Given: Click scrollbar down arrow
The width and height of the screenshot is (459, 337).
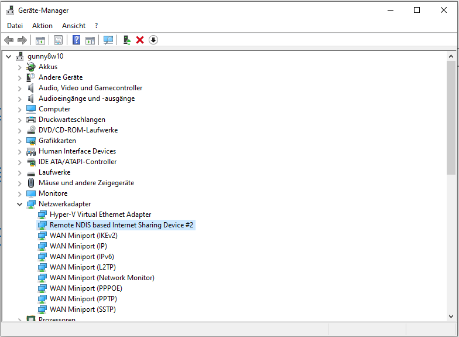Looking at the screenshot, I should click(451, 316).
